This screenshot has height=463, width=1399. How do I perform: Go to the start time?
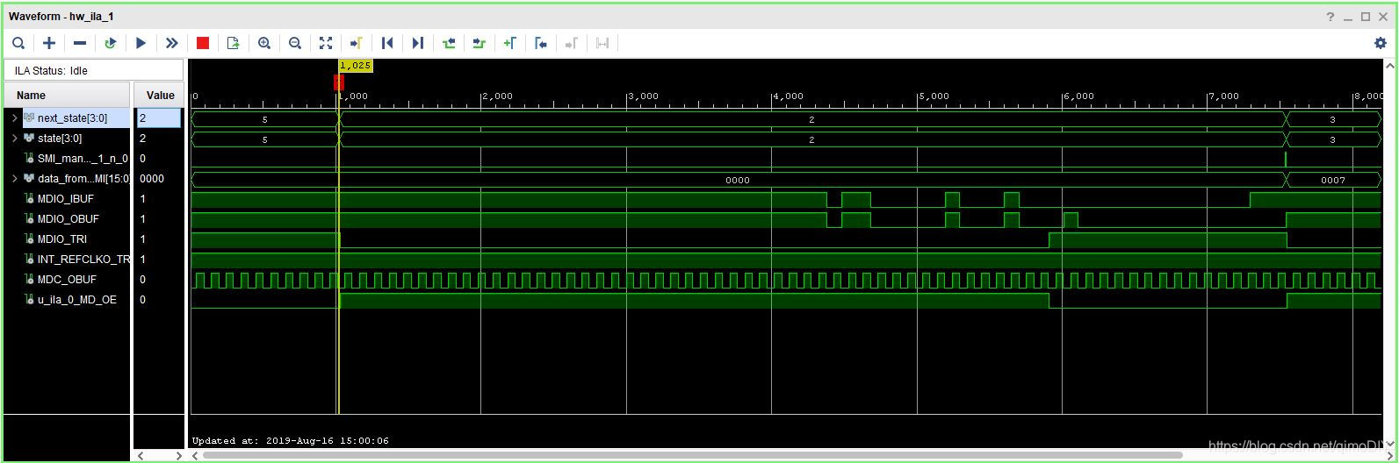click(x=387, y=43)
